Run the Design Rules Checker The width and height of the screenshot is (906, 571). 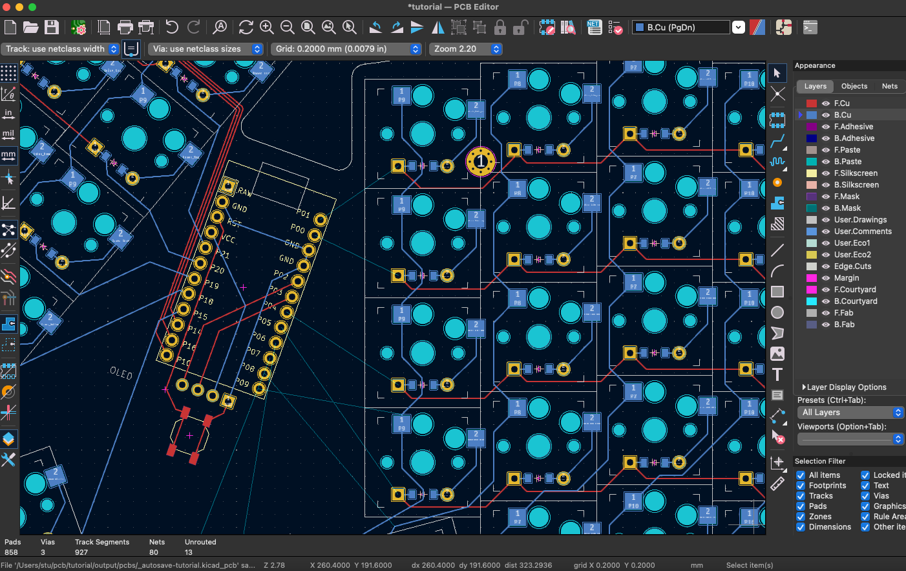[616, 27]
